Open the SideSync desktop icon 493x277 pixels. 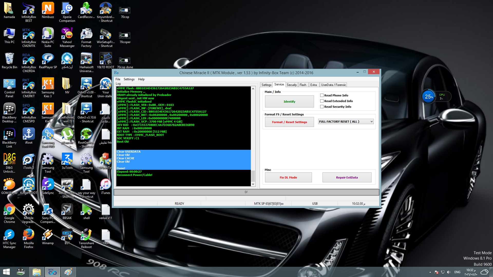tap(48, 186)
